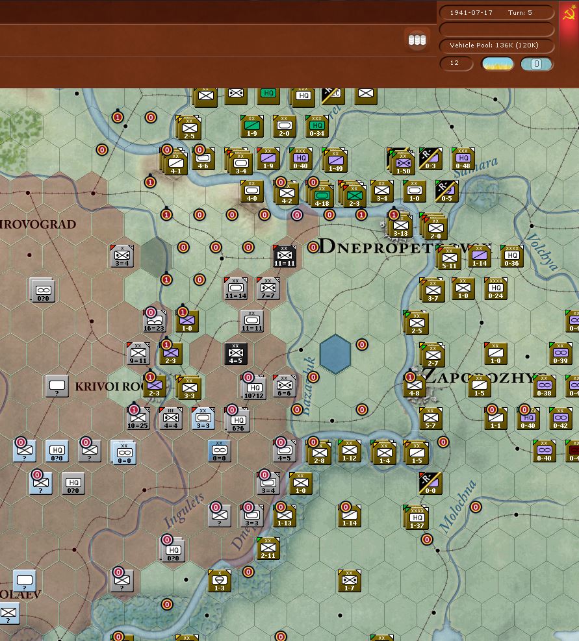Select the Soviet 4-2 infantry stack
579x641 pixels.
[286, 193]
